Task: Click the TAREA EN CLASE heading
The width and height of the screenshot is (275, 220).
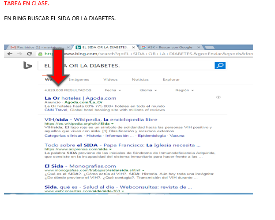Action: click(26, 4)
